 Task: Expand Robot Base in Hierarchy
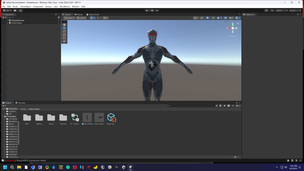[7, 23]
